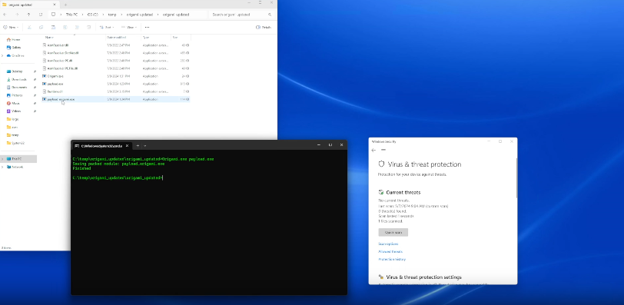Go back in File Explorer navigation

pos(5,15)
